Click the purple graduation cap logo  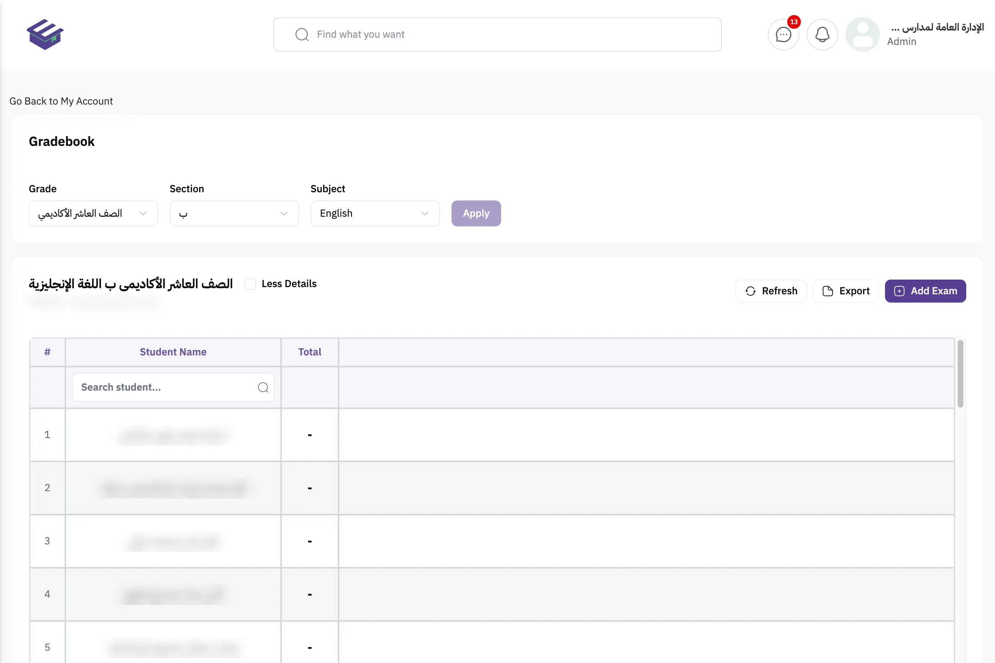(45, 34)
